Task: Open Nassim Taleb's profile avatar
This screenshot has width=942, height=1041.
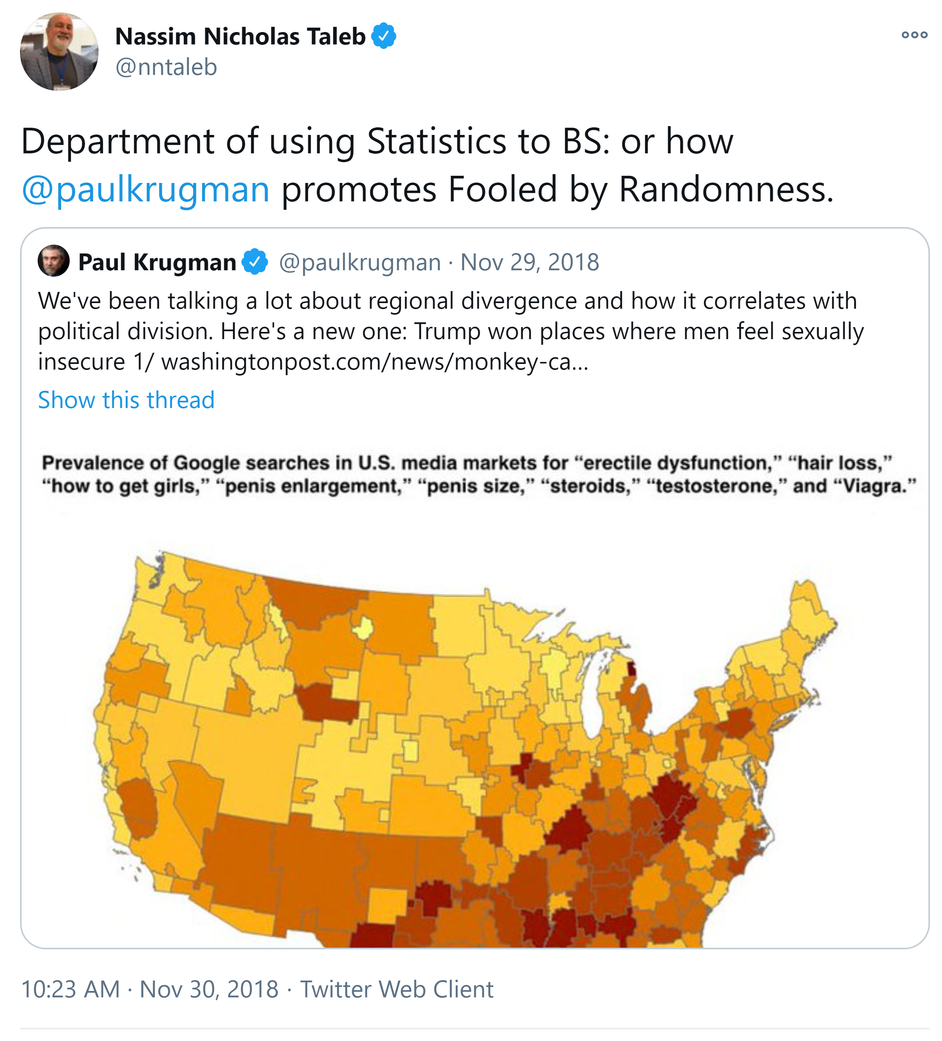Action: pos(59,52)
